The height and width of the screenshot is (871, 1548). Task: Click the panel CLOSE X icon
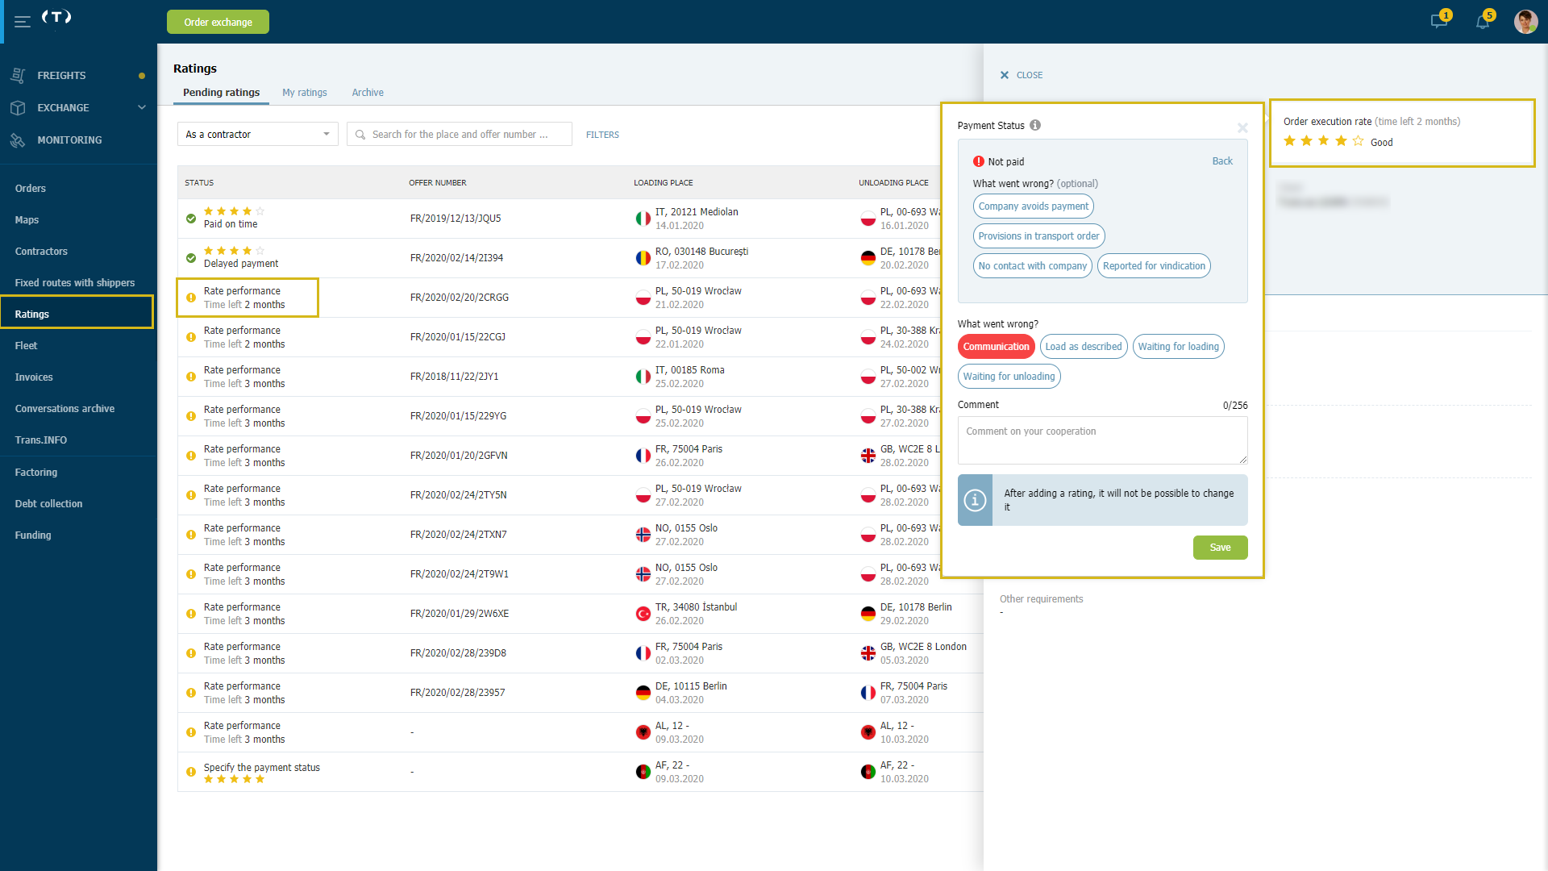[x=1005, y=75]
